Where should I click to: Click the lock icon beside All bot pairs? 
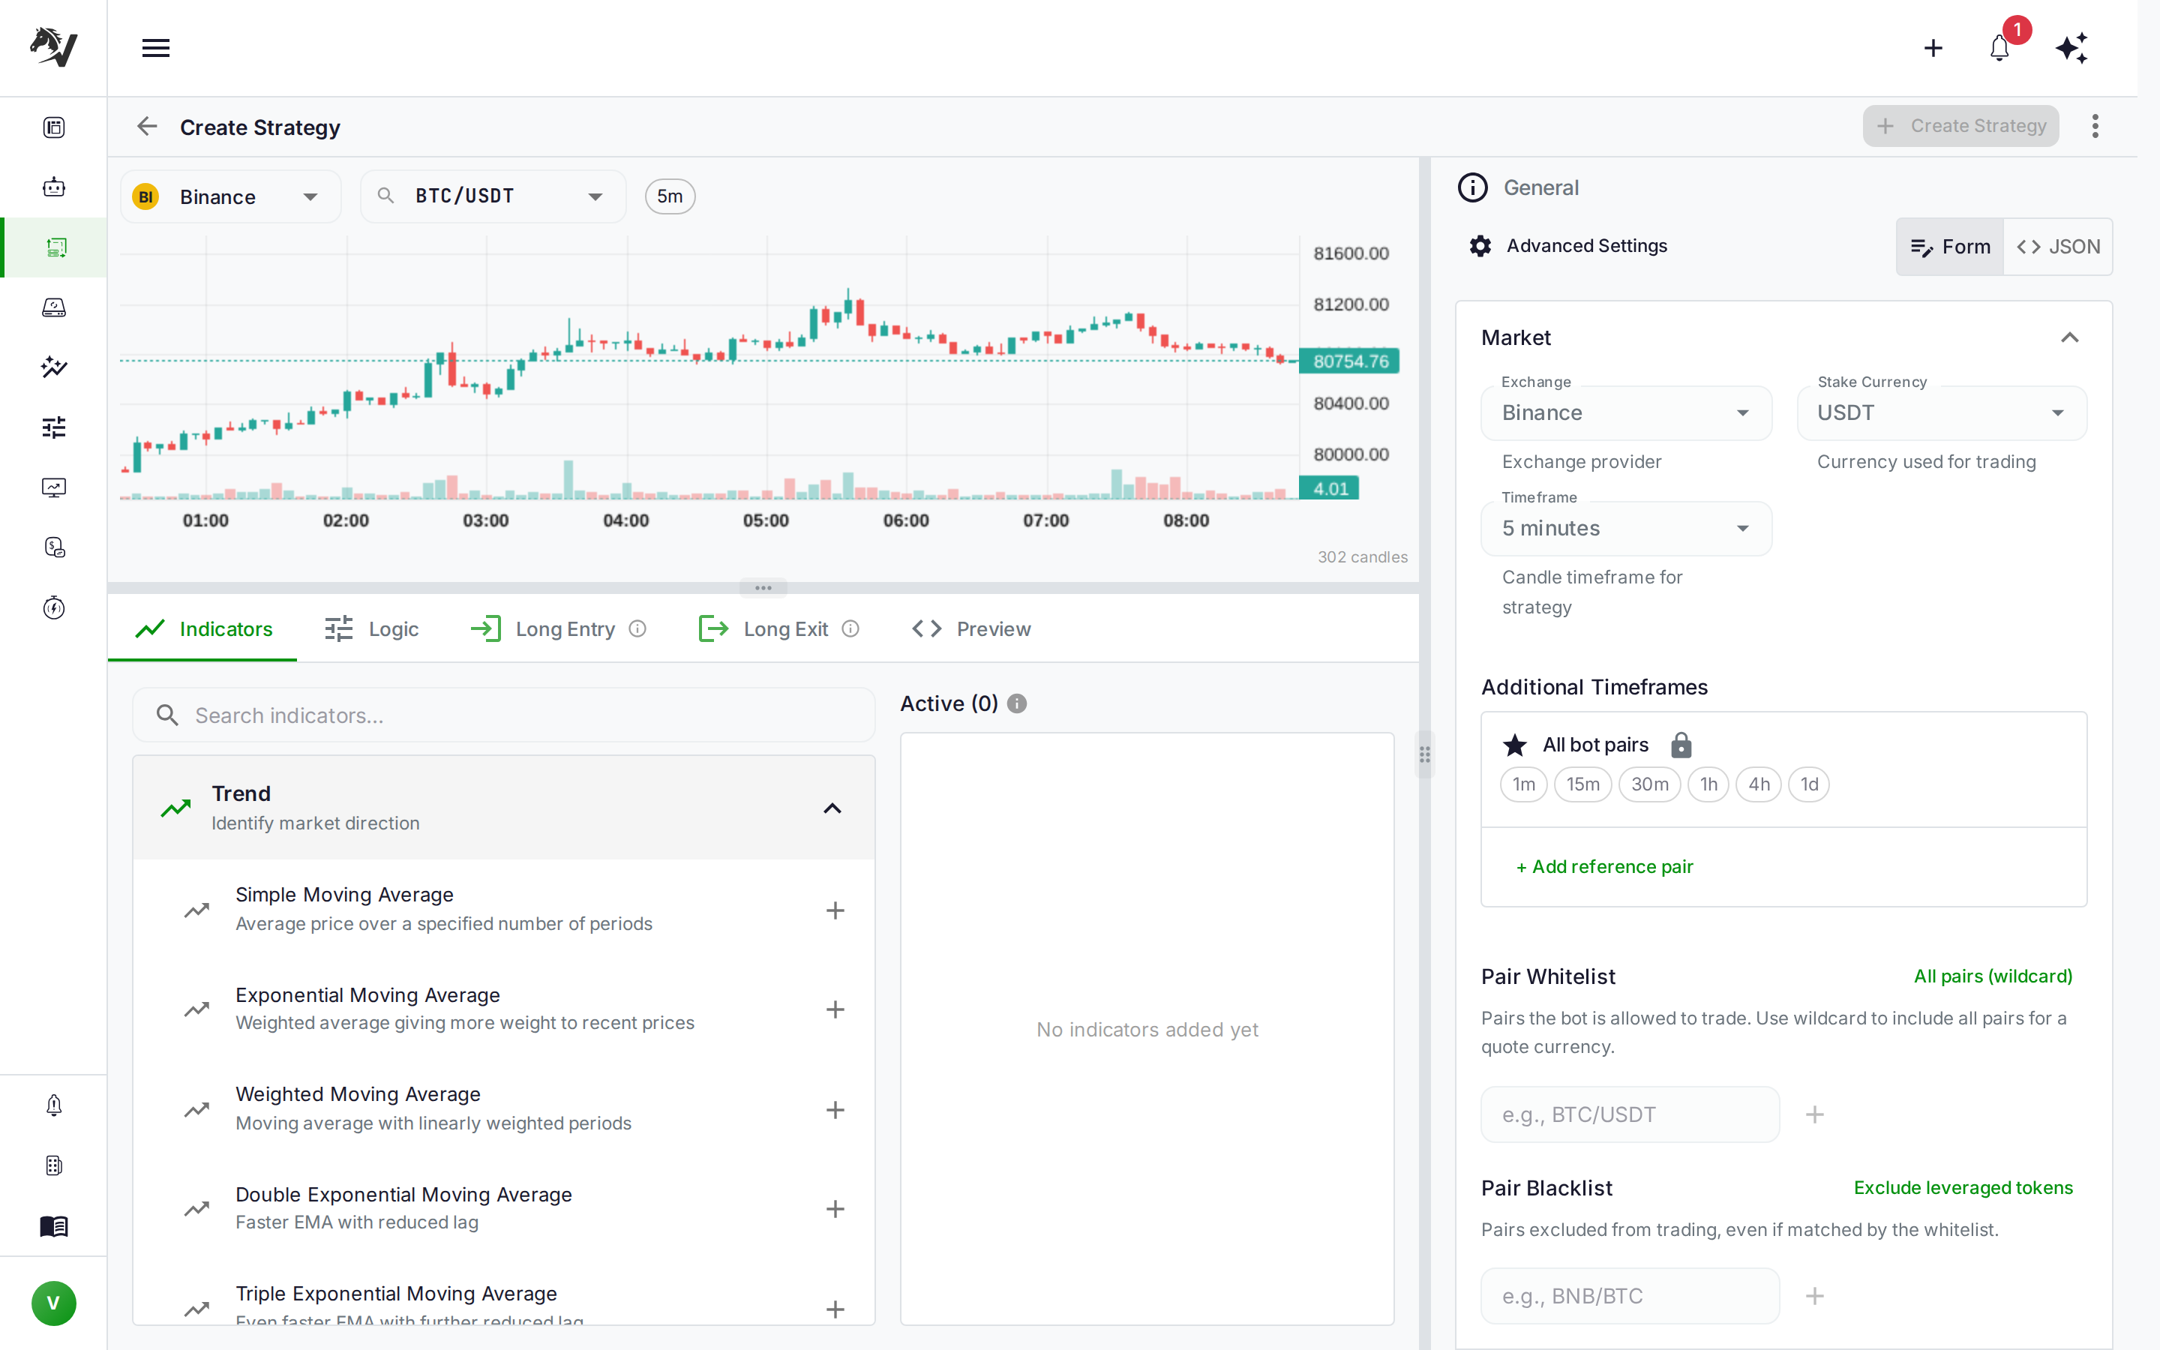1681,745
